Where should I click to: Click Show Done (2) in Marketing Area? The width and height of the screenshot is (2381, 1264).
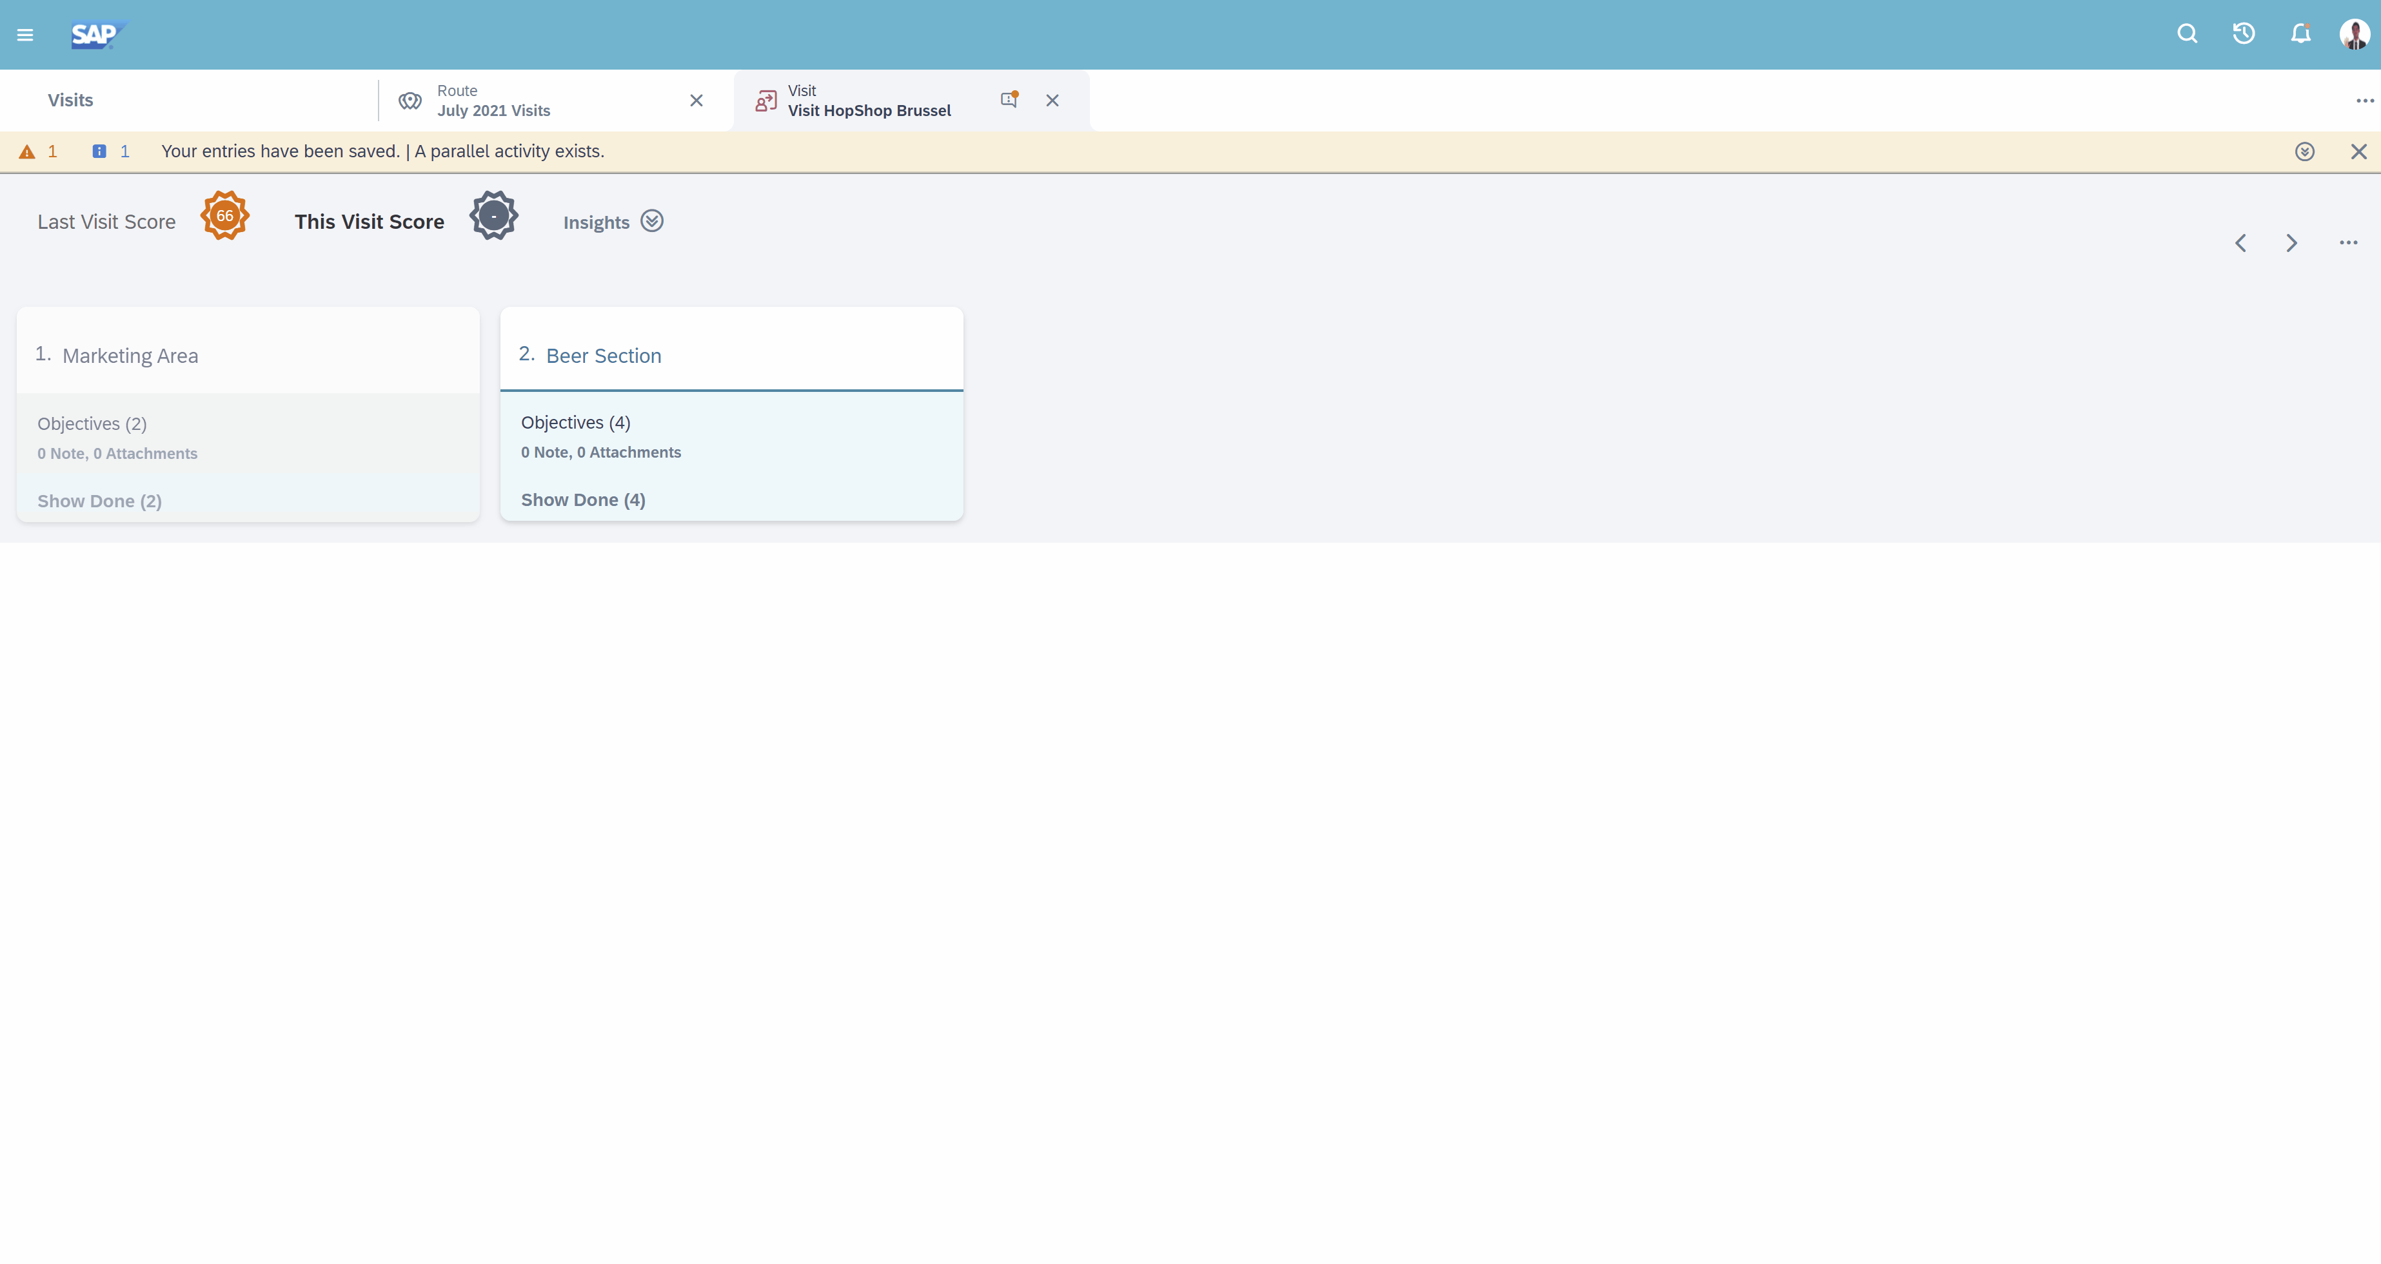[x=100, y=501]
